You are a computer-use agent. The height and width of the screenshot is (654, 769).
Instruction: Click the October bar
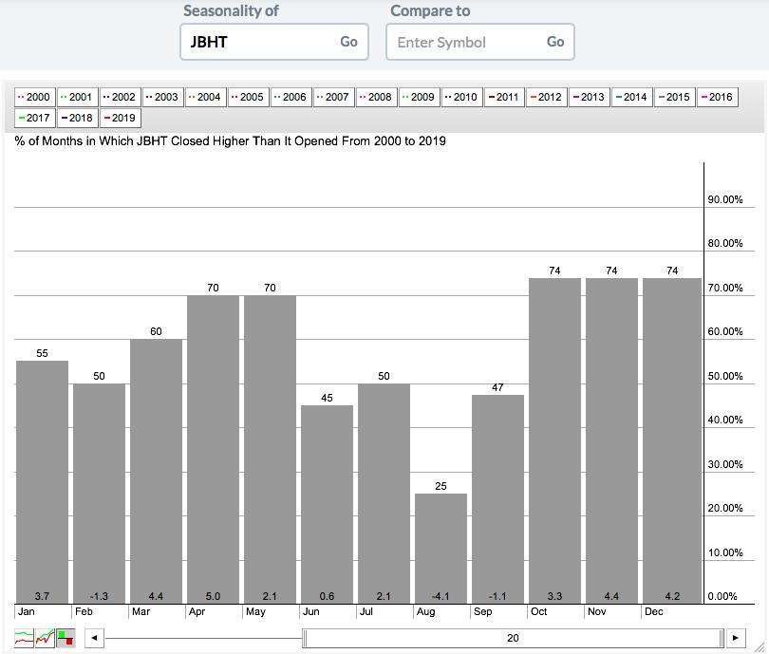554,441
